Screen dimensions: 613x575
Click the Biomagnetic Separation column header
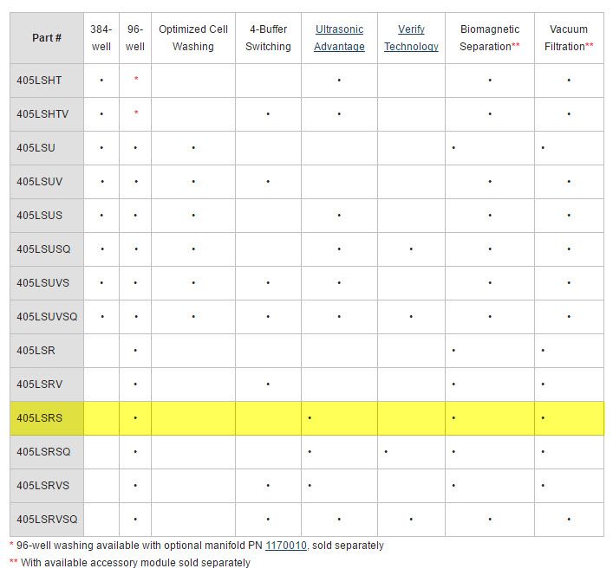pyautogui.click(x=490, y=38)
